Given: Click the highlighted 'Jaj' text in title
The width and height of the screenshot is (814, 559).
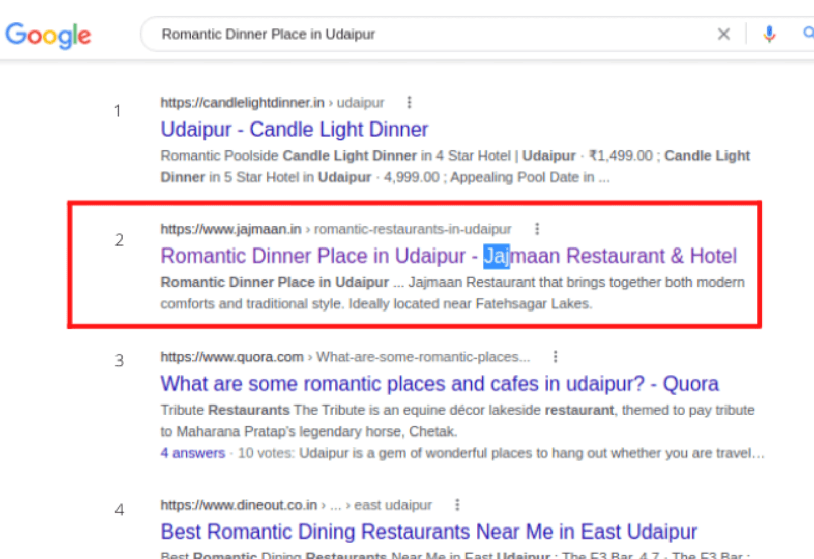Looking at the screenshot, I should tap(496, 256).
